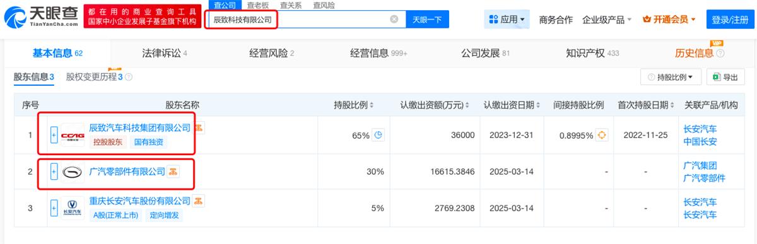The height and width of the screenshot is (244, 757).
Task: Open equity structure icon beside 广汽零部件有限公司
Action: [173, 171]
